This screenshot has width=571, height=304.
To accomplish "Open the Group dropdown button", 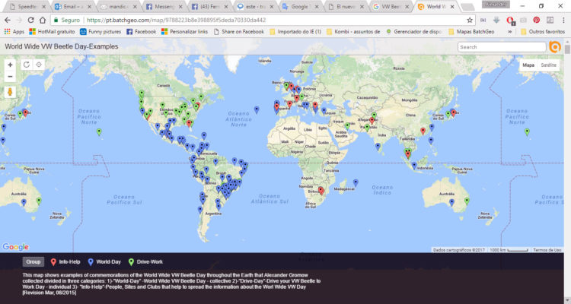I will click(x=33, y=261).
